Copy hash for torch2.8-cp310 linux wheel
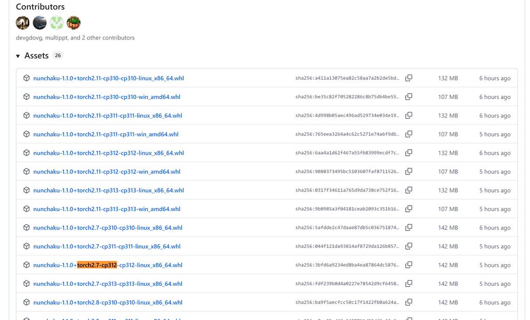Viewport: 530px width, 320px height. (x=408, y=302)
